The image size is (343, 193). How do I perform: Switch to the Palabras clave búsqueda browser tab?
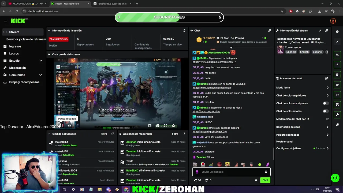[113, 4]
